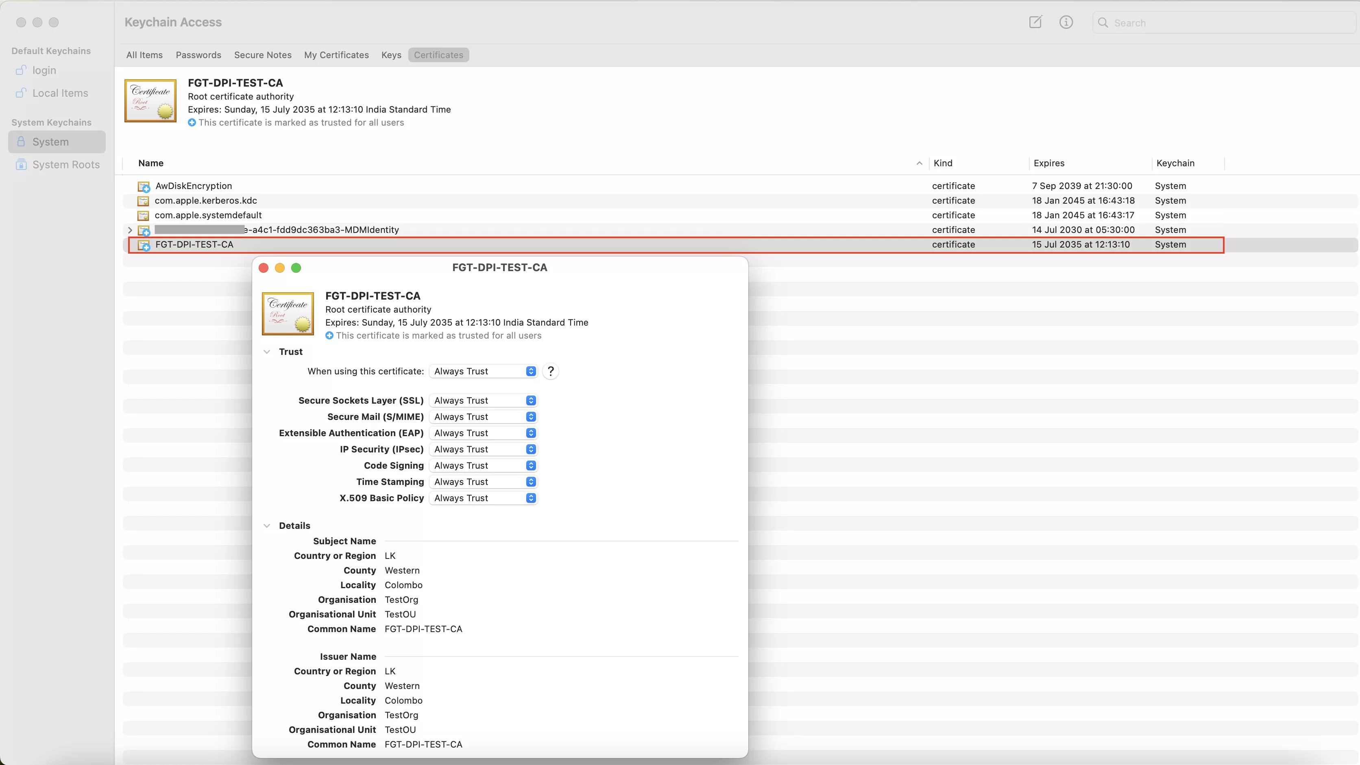Open IP Security (IPsec) trust dropdown
The height and width of the screenshot is (765, 1360).
pyautogui.click(x=484, y=450)
